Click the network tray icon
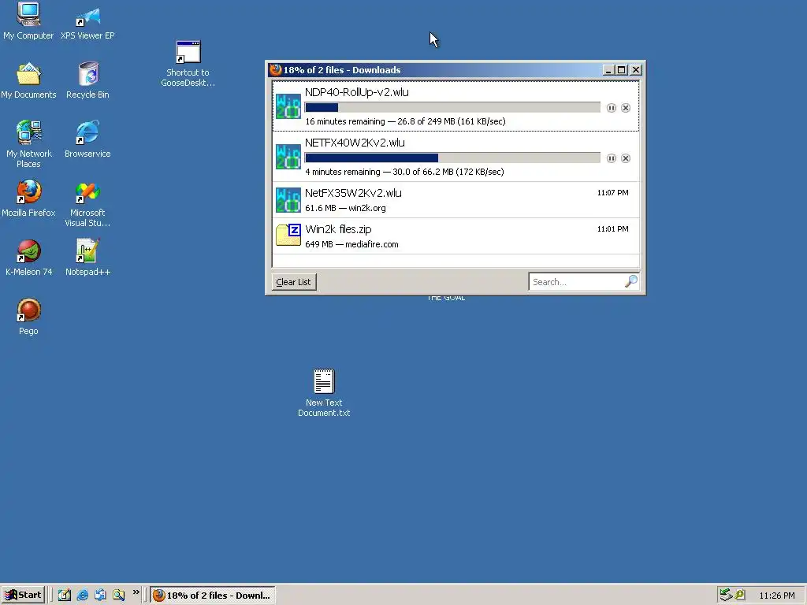Viewport: 807px width, 605px height. (x=726, y=595)
